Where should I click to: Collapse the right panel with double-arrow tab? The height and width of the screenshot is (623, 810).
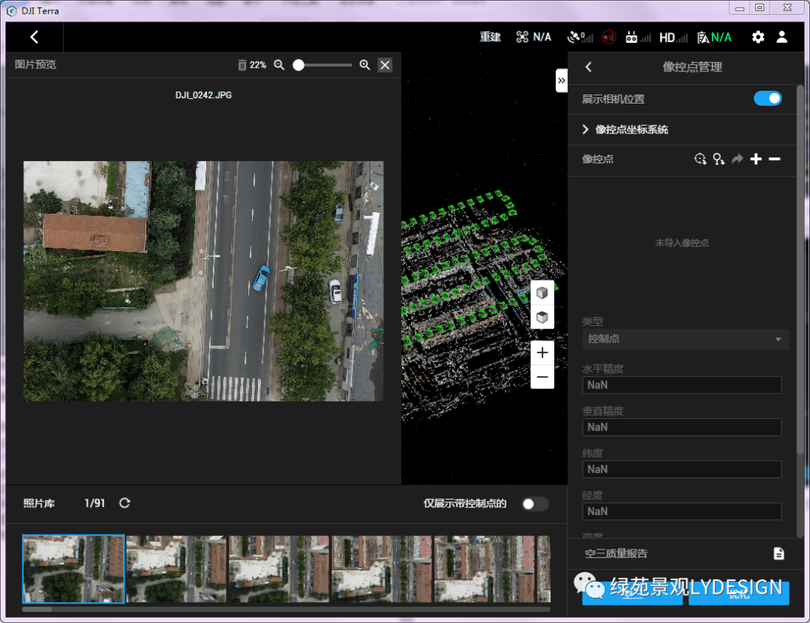[561, 80]
